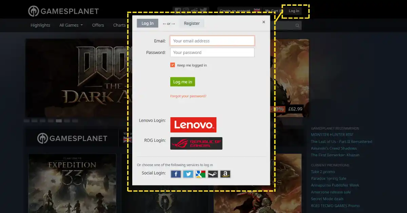Select the Log In tab of the dialog
The width and height of the screenshot is (407, 213).
(147, 23)
